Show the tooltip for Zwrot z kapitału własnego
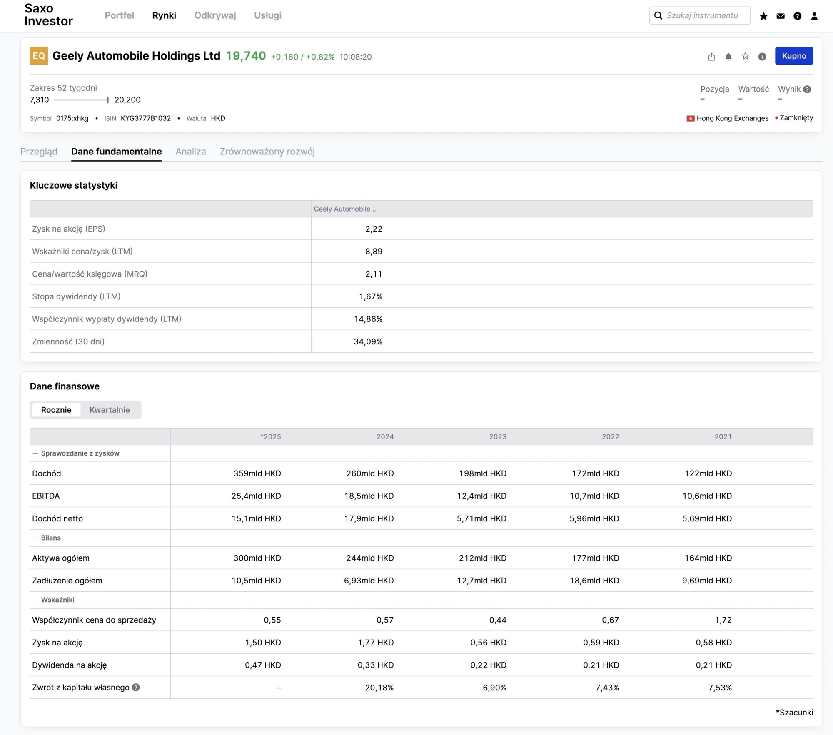This screenshot has height=735, width=833. coord(136,688)
